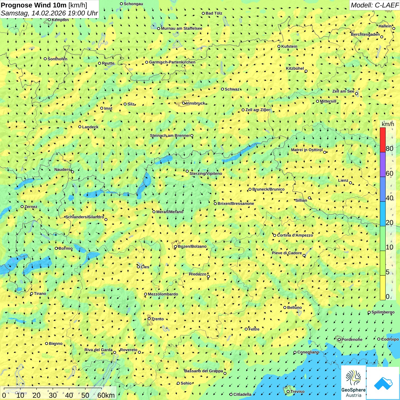Locate and click Garmisch-Partenkirchen label
400x400 pixels.
pos(172,62)
